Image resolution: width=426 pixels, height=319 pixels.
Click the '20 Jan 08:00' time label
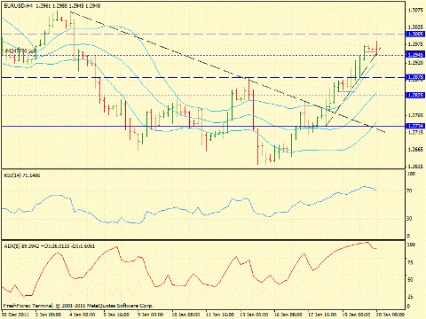[x=390, y=315]
